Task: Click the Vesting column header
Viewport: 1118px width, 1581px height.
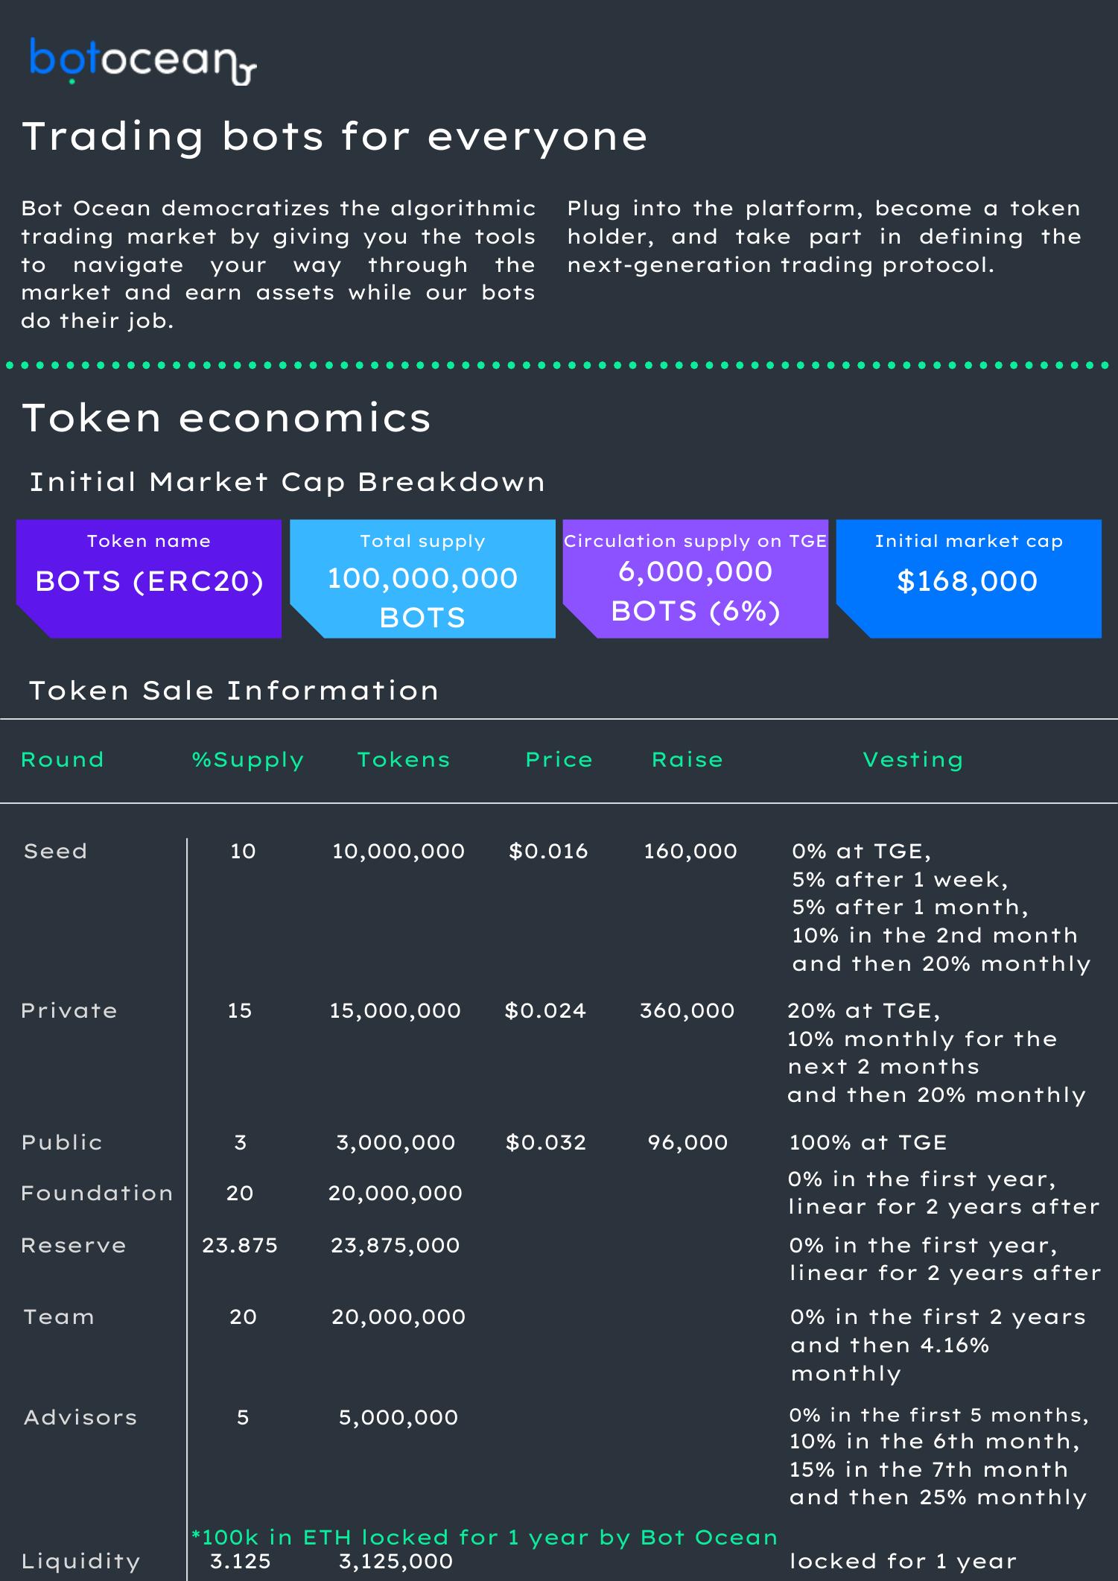Action: [x=912, y=760]
